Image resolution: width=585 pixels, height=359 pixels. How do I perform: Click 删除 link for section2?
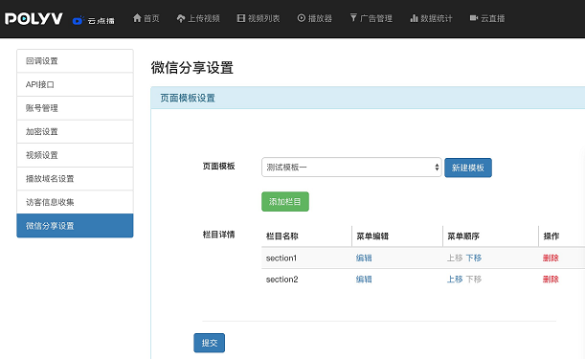551,280
